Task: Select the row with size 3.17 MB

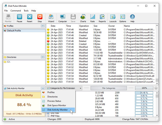Action: pyautogui.click(x=101, y=58)
